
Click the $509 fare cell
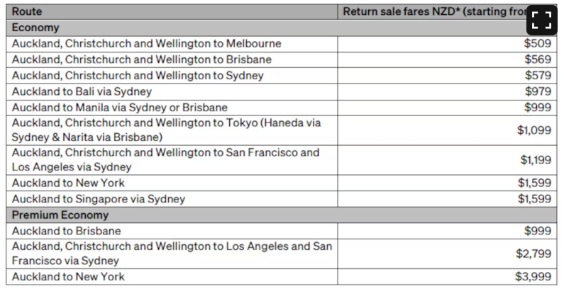(x=447, y=44)
